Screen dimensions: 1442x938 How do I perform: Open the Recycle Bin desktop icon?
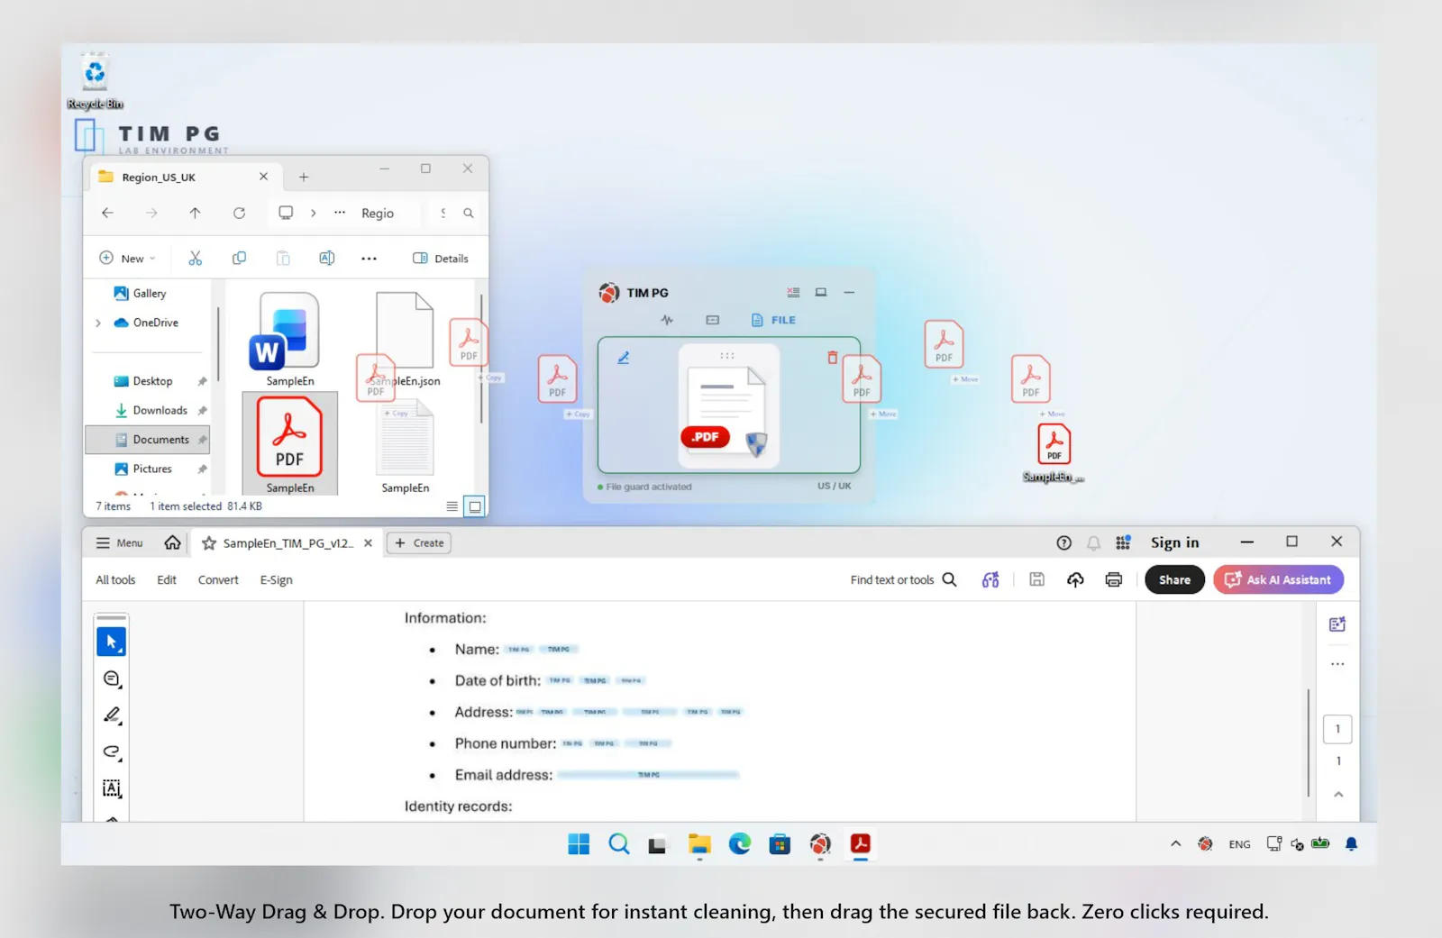(95, 80)
